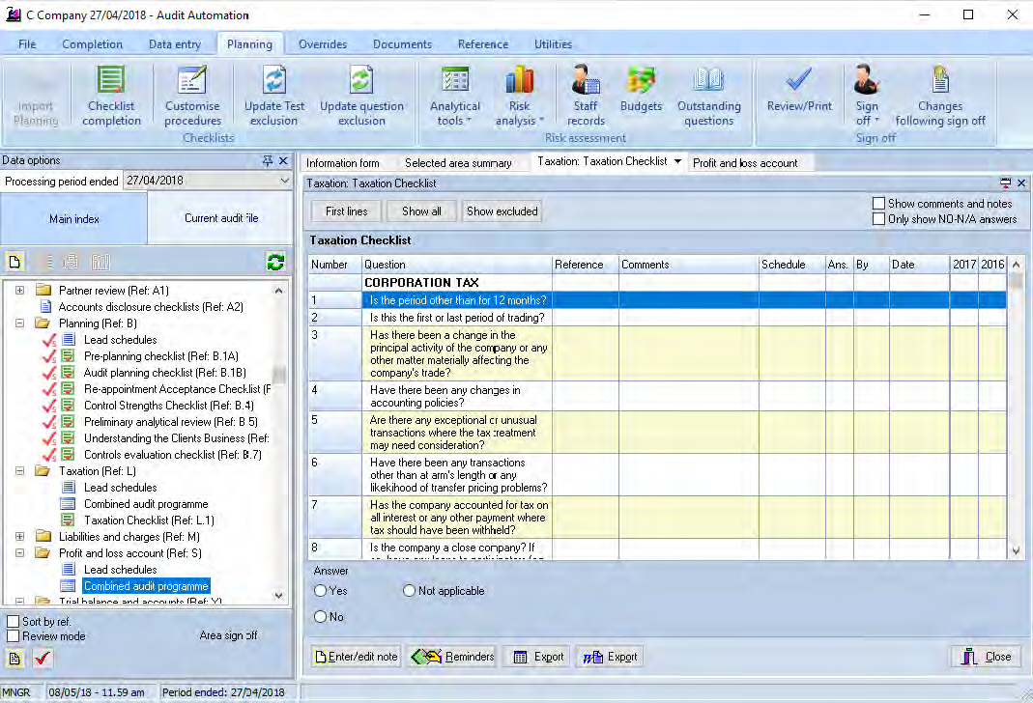Select Taxation Checklist (Ref: L.1) tree item
The height and width of the screenshot is (703, 1033).
[149, 520]
